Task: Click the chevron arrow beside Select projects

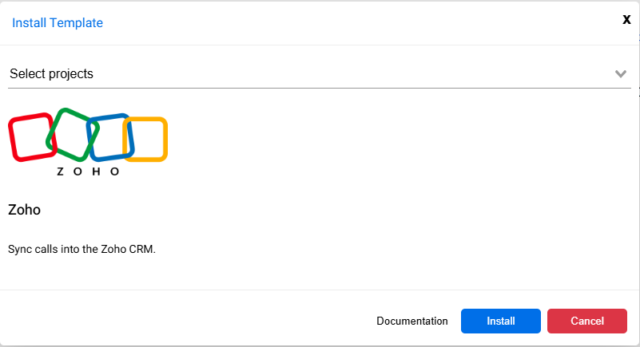Action: point(620,73)
